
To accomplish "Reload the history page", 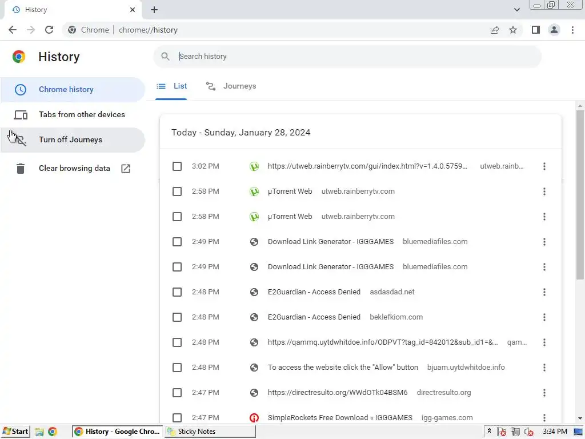I will pos(49,30).
